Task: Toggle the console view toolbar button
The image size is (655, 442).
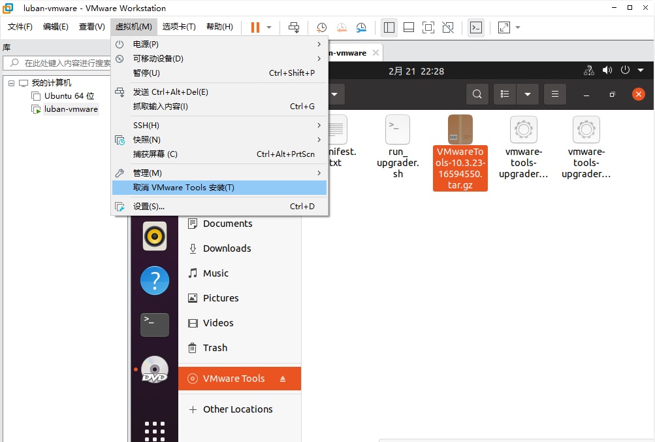Action: [477, 27]
